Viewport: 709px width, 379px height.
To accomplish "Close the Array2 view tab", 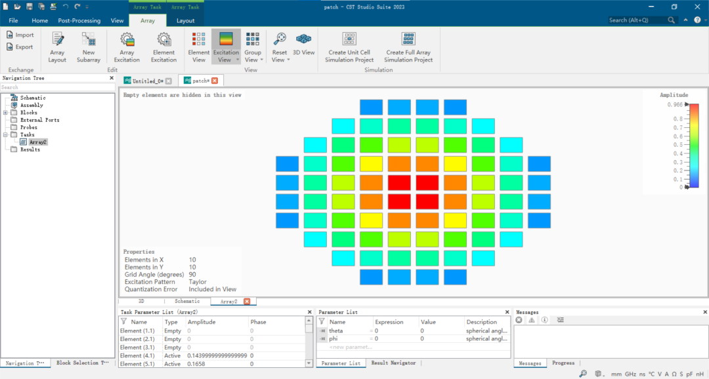I will (247, 302).
